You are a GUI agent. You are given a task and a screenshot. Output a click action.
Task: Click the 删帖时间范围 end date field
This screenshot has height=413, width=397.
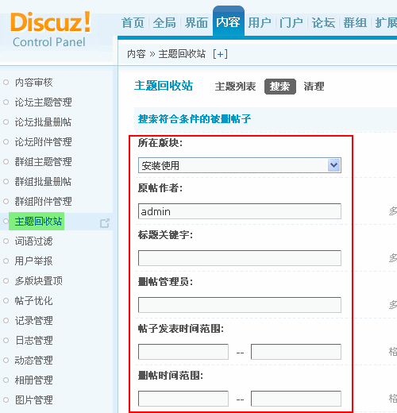pyautogui.click(x=296, y=399)
